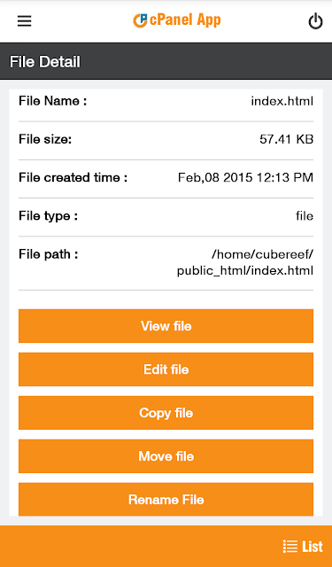This screenshot has height=567, width=332.
Task: Click the 57.41 KB file size value
Action: click(x=286, y=139)
